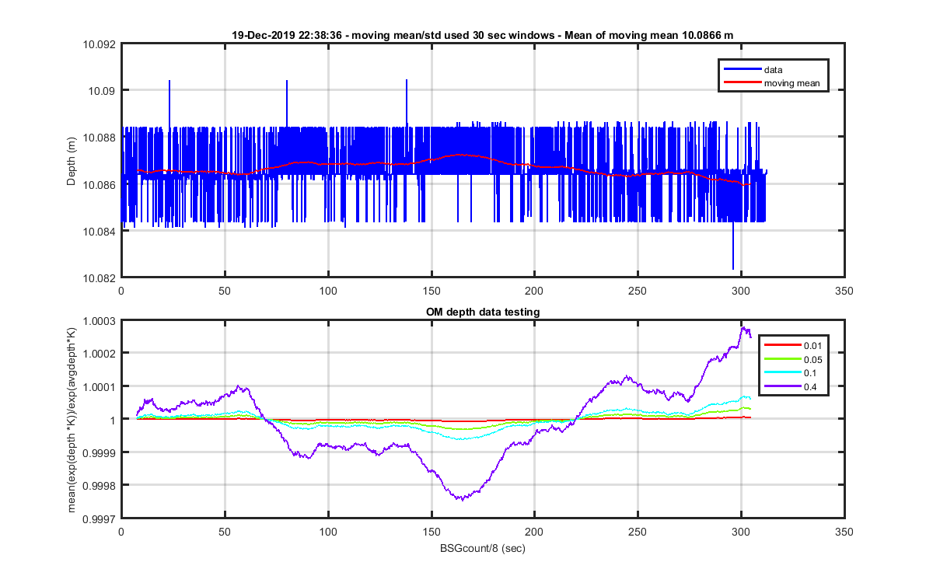
Task: Click the 250 x-axis tick of the top plot
Action: (x=638, y=291)
